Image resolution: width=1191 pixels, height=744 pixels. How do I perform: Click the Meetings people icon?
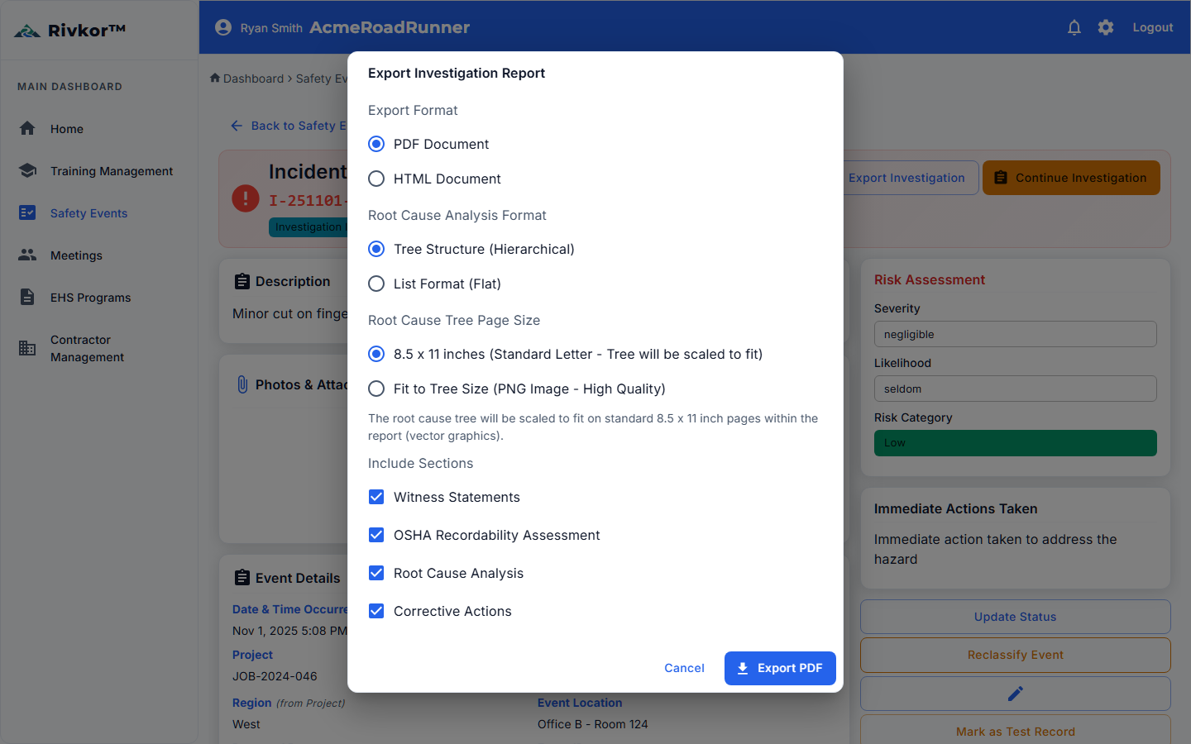coord(27,255)
